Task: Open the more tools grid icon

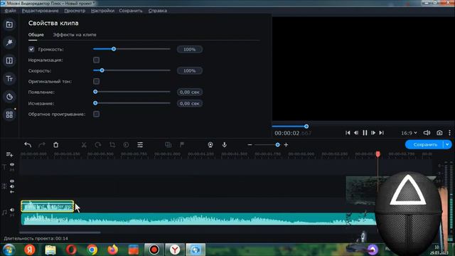Action: click(x=9, y=114)
